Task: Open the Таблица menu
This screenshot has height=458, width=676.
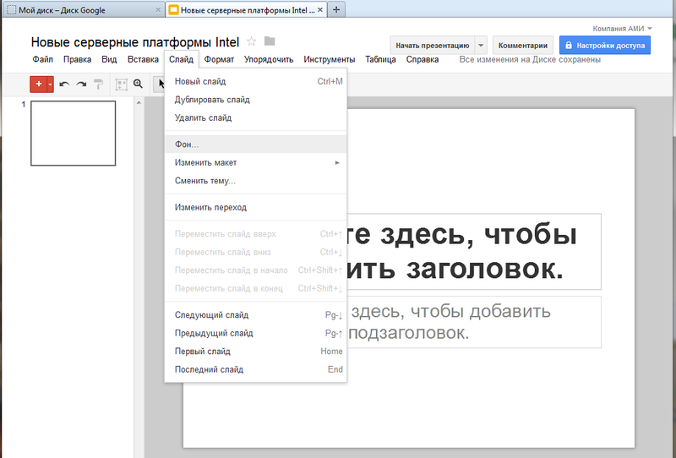Action: click(380, 59)
